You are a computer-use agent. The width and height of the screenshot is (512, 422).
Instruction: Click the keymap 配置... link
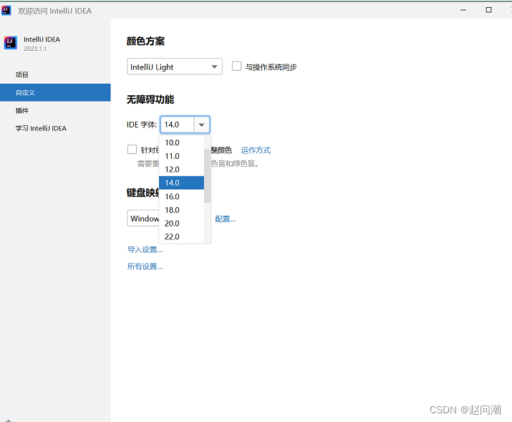point(226,219)
